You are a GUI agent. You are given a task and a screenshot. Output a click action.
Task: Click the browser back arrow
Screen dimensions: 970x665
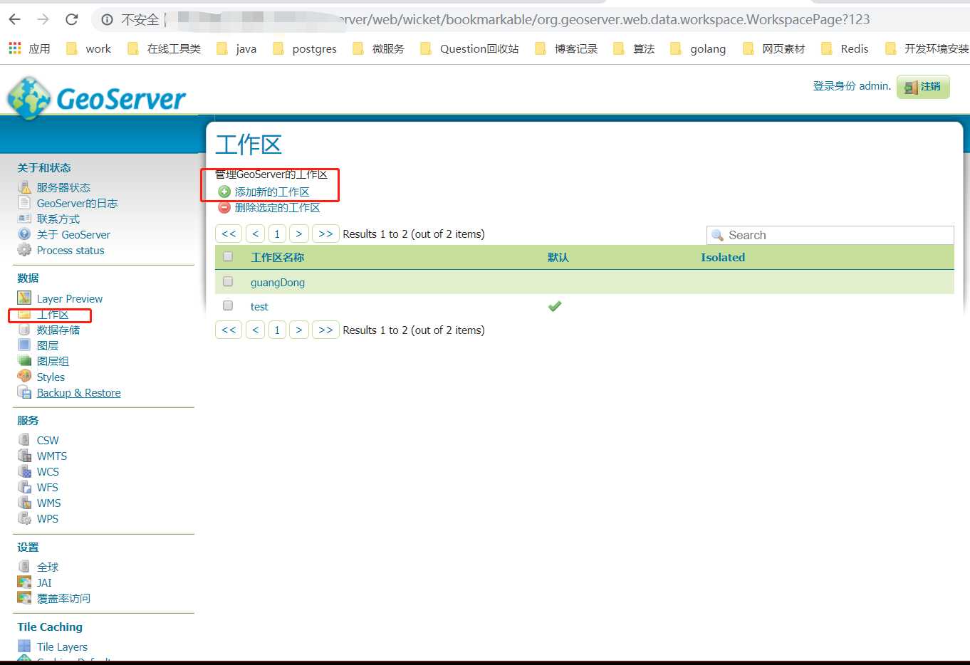tap(15, 19)
